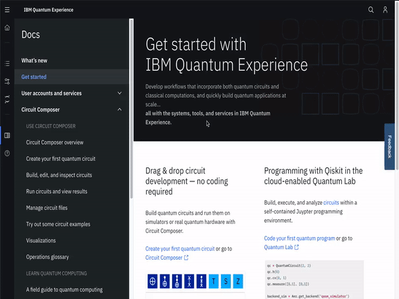This screenshot has height=299, width=399.
Task: Open the help question-mark icon
Action: 7,153
